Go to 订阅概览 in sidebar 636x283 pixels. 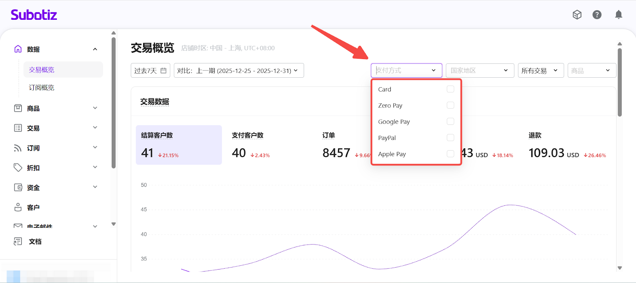42,88
